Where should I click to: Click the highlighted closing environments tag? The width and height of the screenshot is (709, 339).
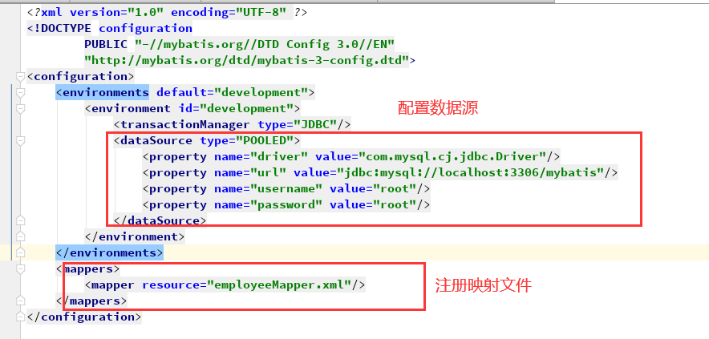click(x=109, y=252)
